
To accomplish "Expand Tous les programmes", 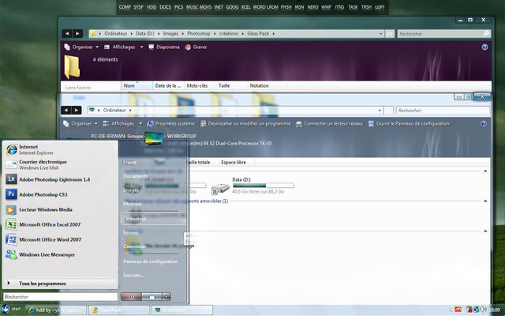I will [60, 284].
